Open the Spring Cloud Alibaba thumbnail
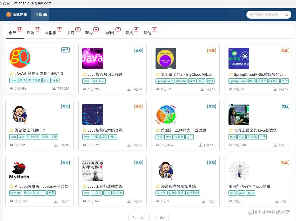This screenshot has height=221, width=296. coord(166,58)
